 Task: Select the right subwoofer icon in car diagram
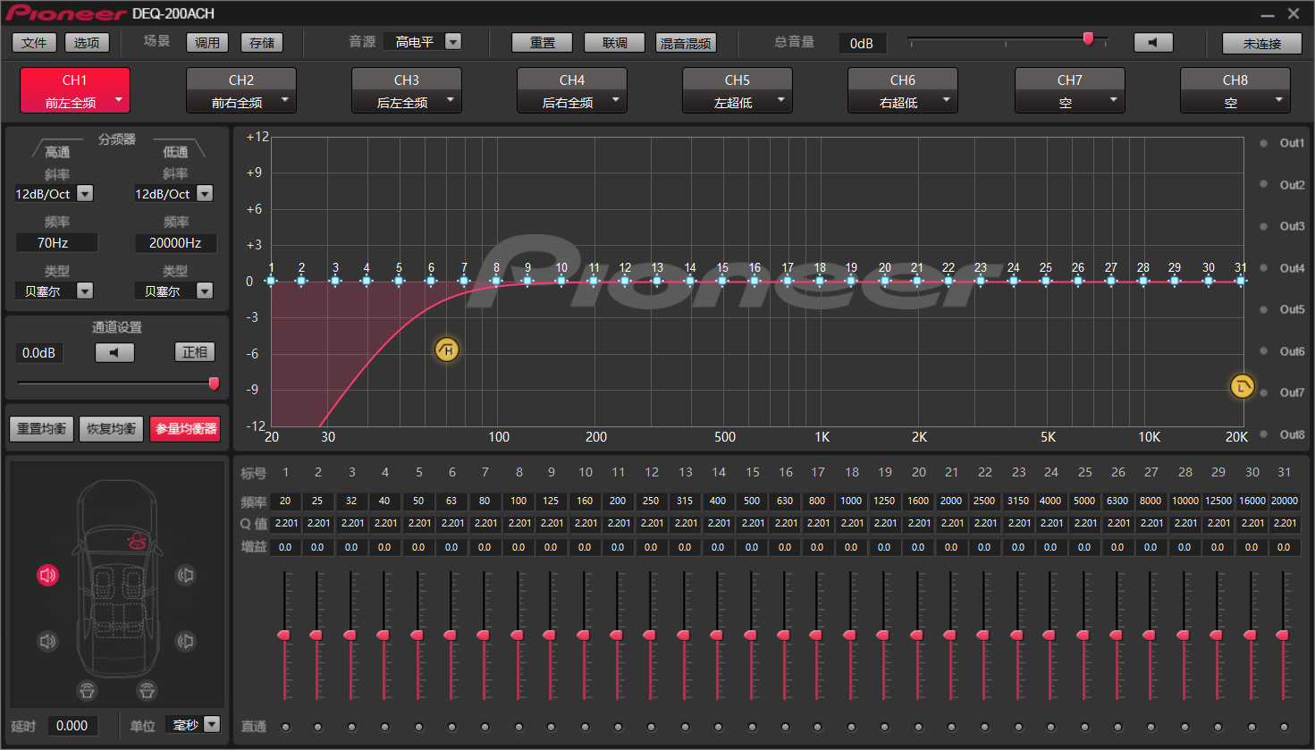(x=147, y=690)
